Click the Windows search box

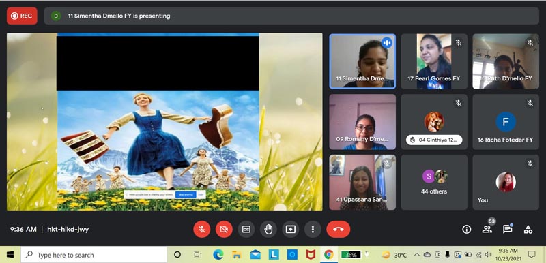(x=94, y=255)
